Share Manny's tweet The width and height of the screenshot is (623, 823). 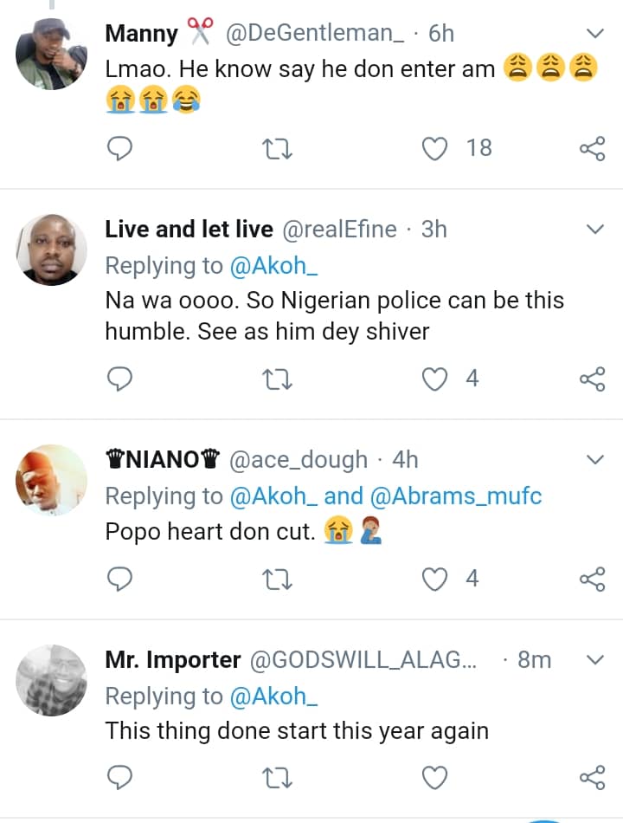point(592,149)
